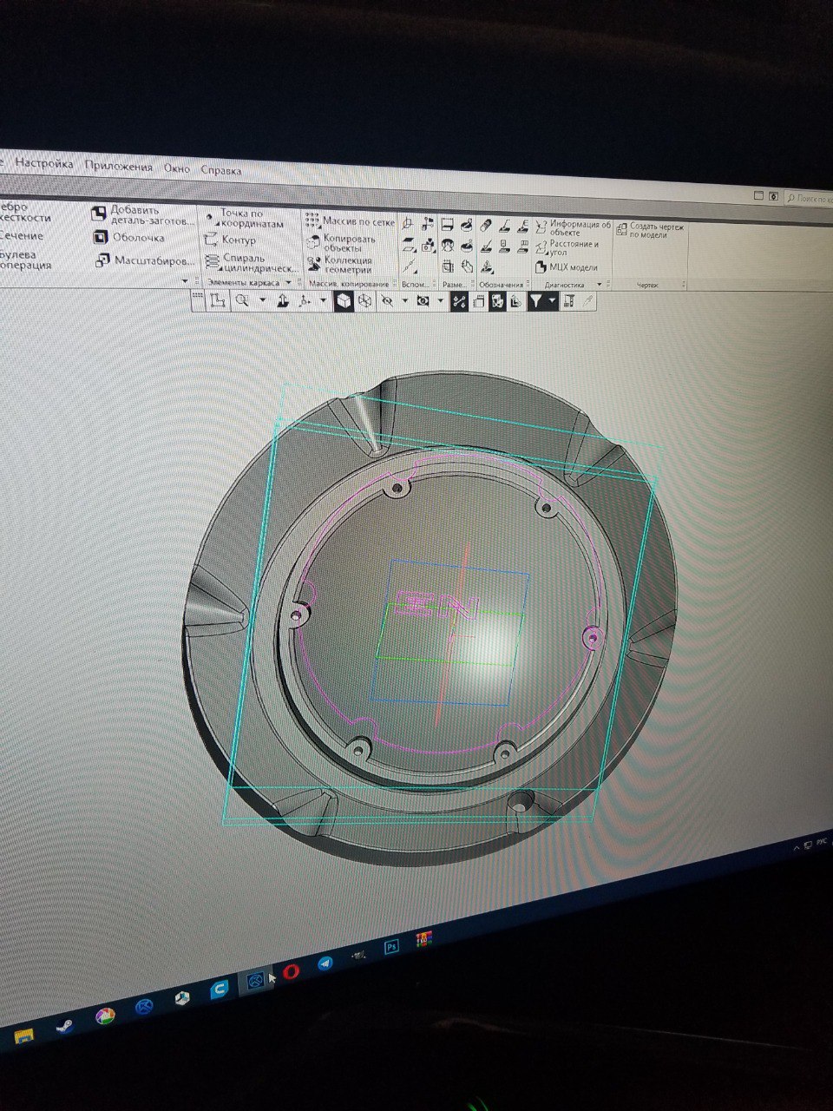Open the Приложения menu
Viewport: 833px width, 1111px height.
(x=119, y=167)
